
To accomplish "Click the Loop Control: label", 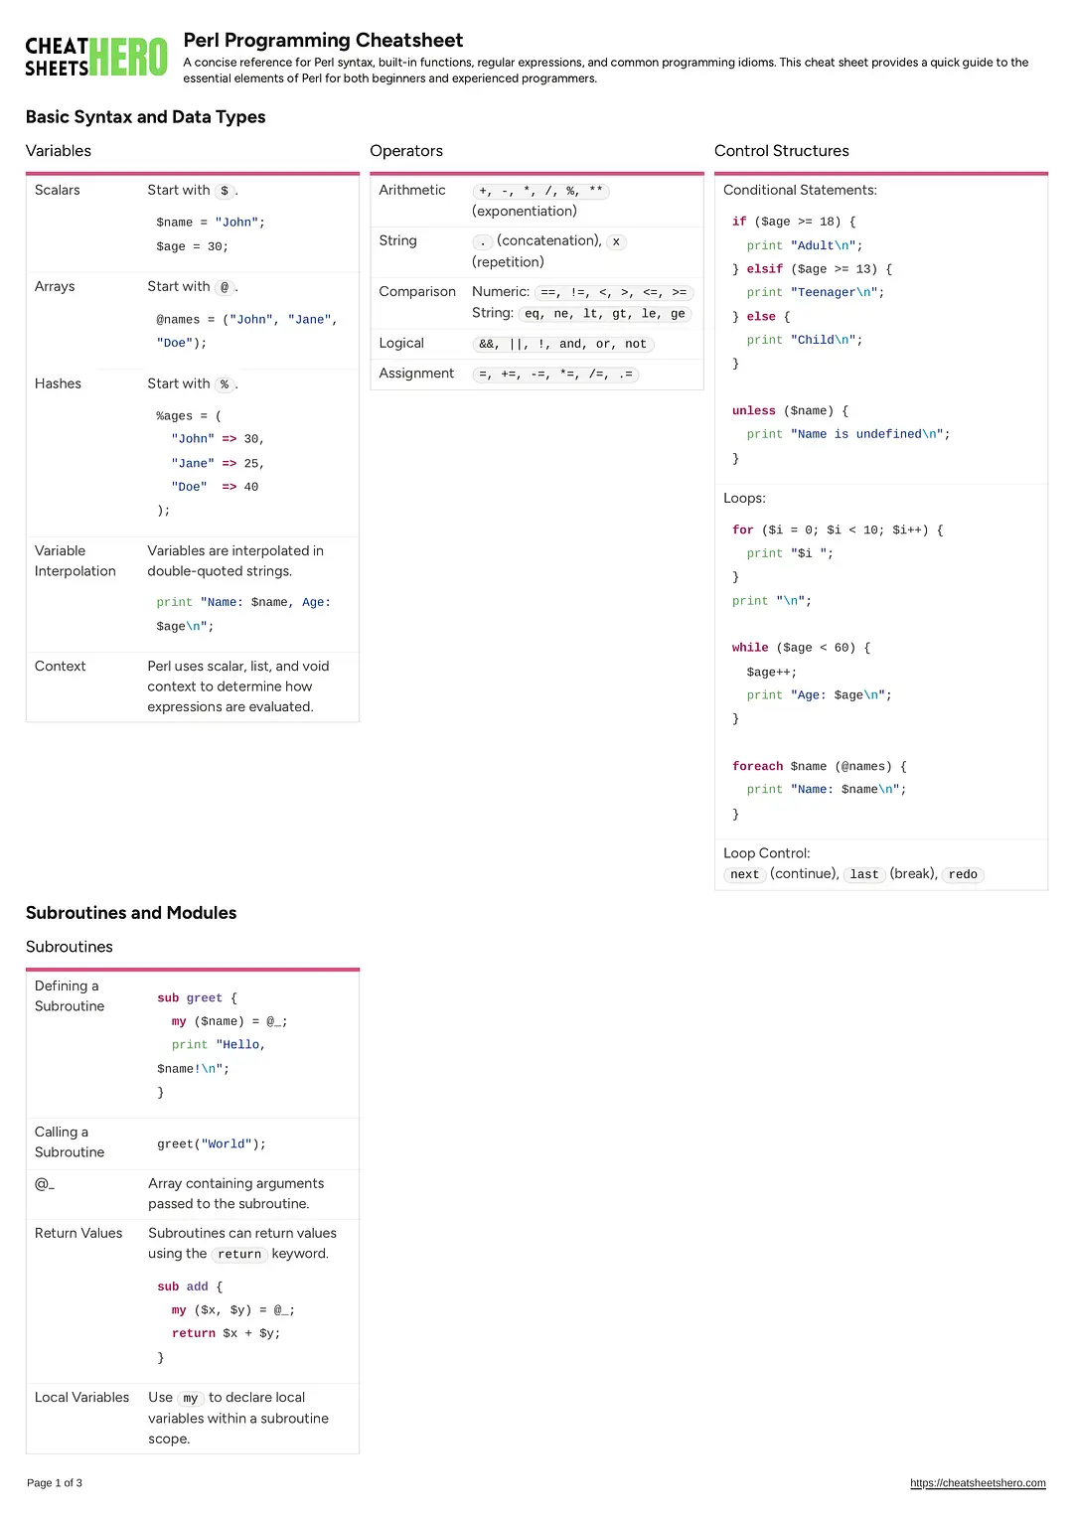I will (x=767, y=853).
